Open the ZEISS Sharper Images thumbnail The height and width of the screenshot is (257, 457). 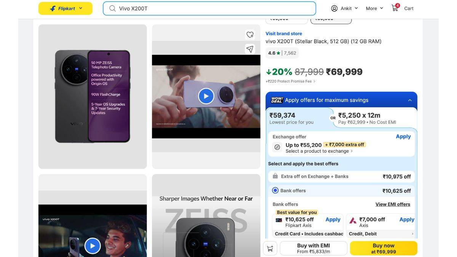(206, 215)
